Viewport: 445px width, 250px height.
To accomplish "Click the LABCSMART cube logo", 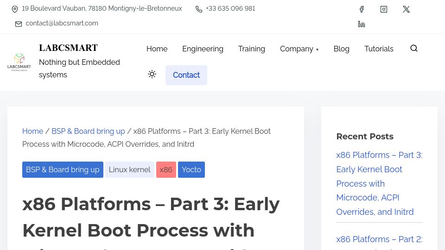I will pos(19,62).
